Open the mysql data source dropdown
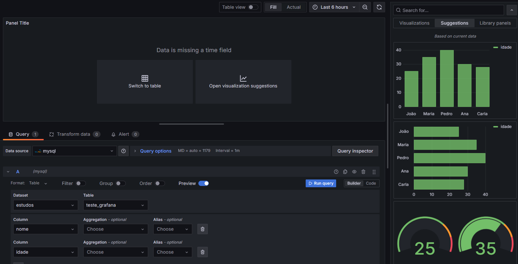 point(75,151)
